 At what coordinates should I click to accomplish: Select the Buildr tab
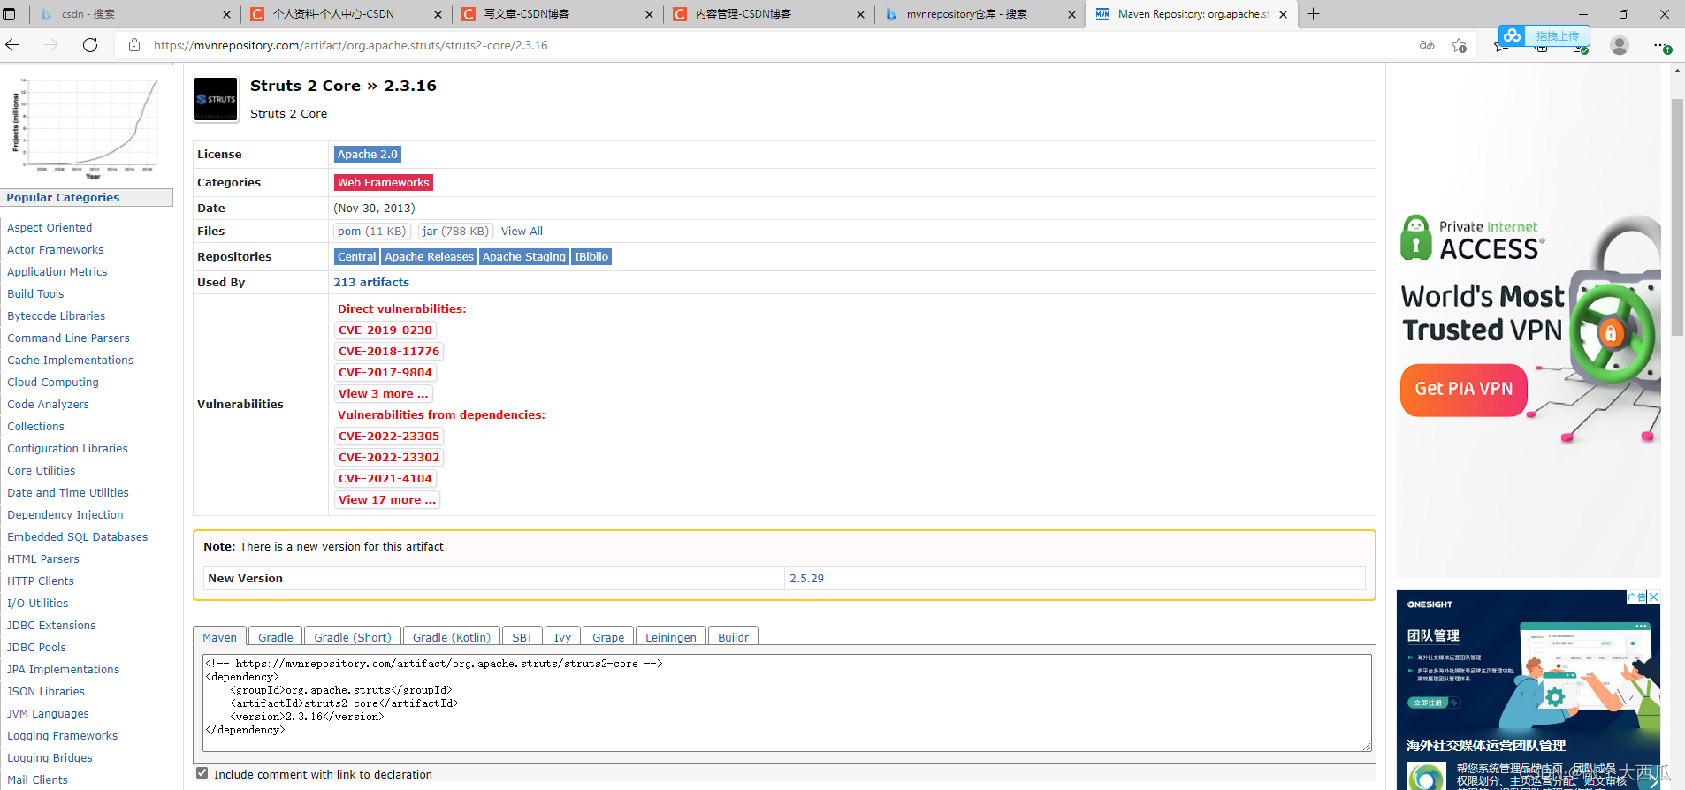[733, 637]
